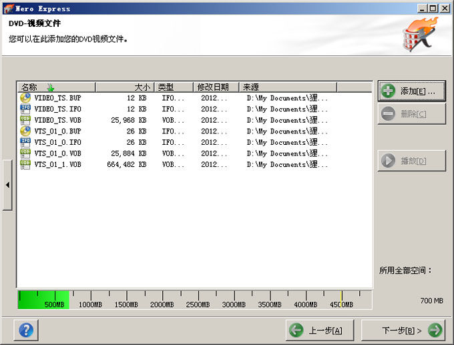Click the IFO icon beside VTS_01_0.IFO
This screenshot has height=345, width=454.
pos(25,142)
